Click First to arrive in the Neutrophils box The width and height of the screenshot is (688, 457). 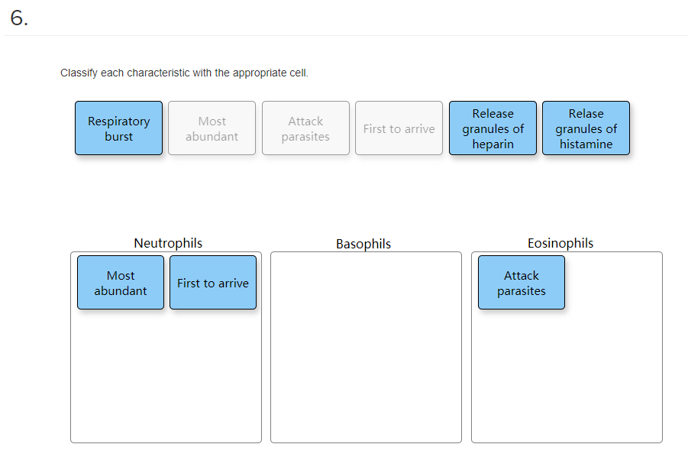(x=212, y=282)
